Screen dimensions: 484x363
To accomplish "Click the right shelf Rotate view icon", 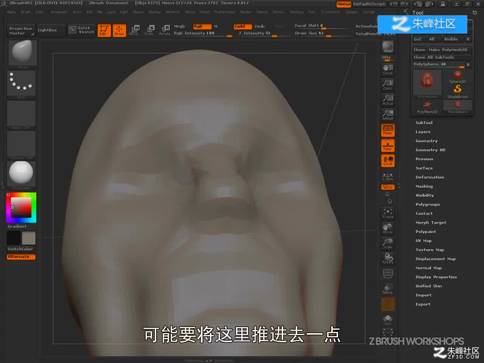I will [x=388, y=259].
